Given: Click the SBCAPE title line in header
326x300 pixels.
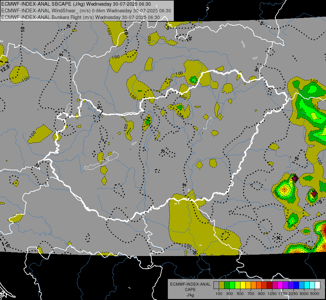Looking at the screenshot, I should tap(76, 4).
